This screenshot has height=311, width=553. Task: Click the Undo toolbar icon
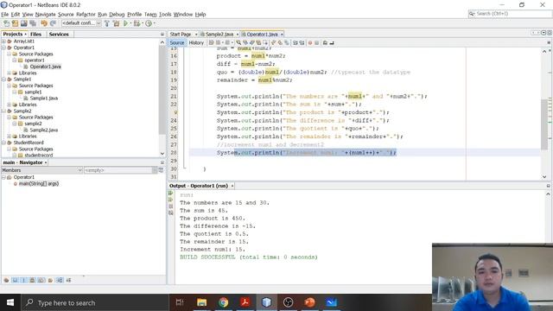tap(44, 23)
